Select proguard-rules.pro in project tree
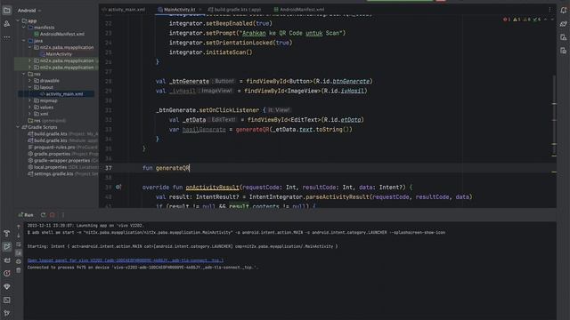The height and width of the screenshot is (320, 570). click(51, 148)
